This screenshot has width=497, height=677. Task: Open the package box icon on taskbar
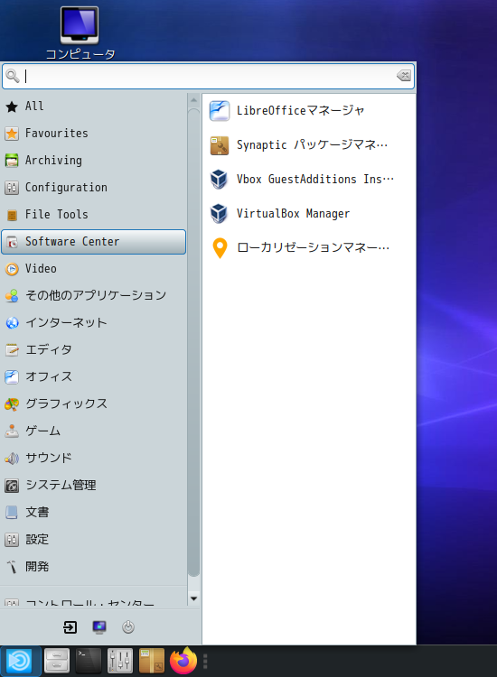(152, 661)
